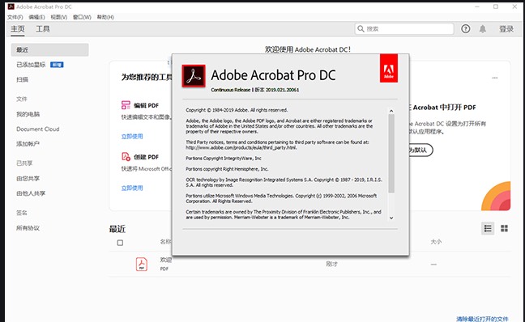Switch to the 主页 tab
Image resolution: width=525 pixels, height=322 pixels.
coord(18,29)
